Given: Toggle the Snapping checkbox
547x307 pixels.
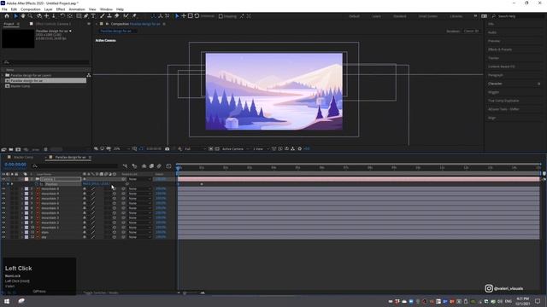Looking at the screenshot, I should [221, 16].
